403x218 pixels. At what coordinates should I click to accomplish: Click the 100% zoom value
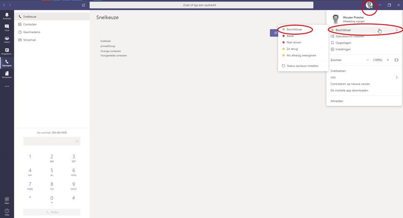378,60
